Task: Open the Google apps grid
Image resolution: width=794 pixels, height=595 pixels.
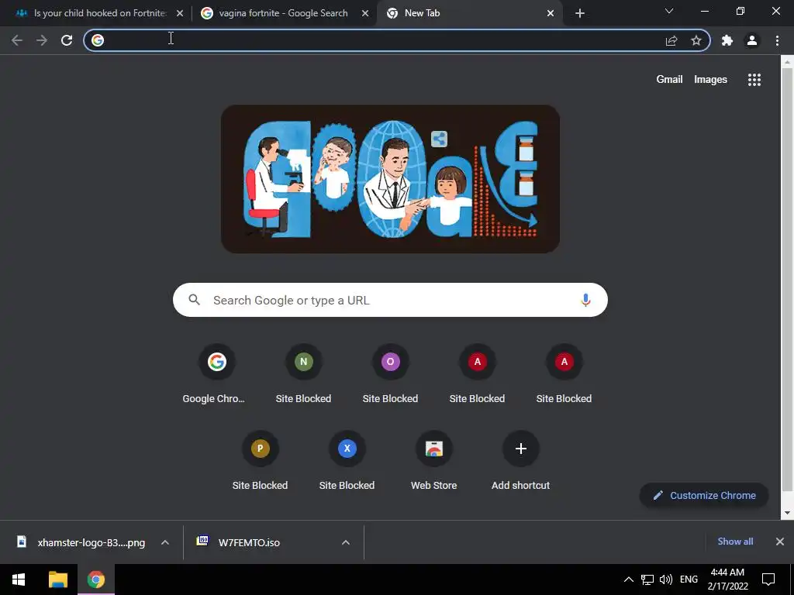Action: point(754,80)
